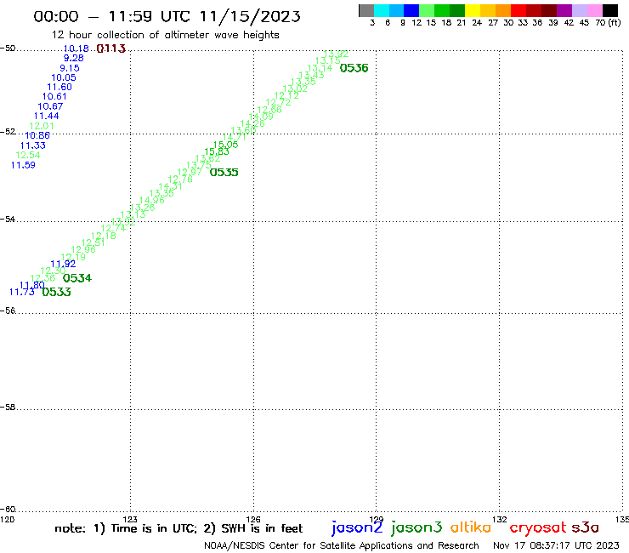This screenshot has width=629, height=553.
Task: Click the latitude axis label -58
Action: coord(8,408)
